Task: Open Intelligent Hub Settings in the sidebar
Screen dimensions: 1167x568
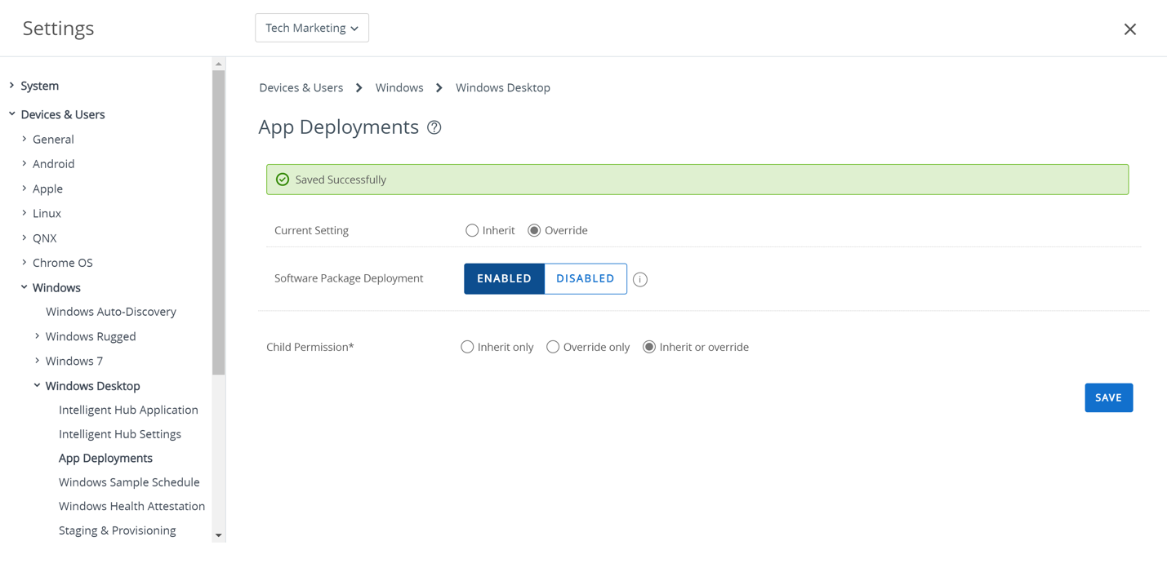Action: click(x=119, y=433)
